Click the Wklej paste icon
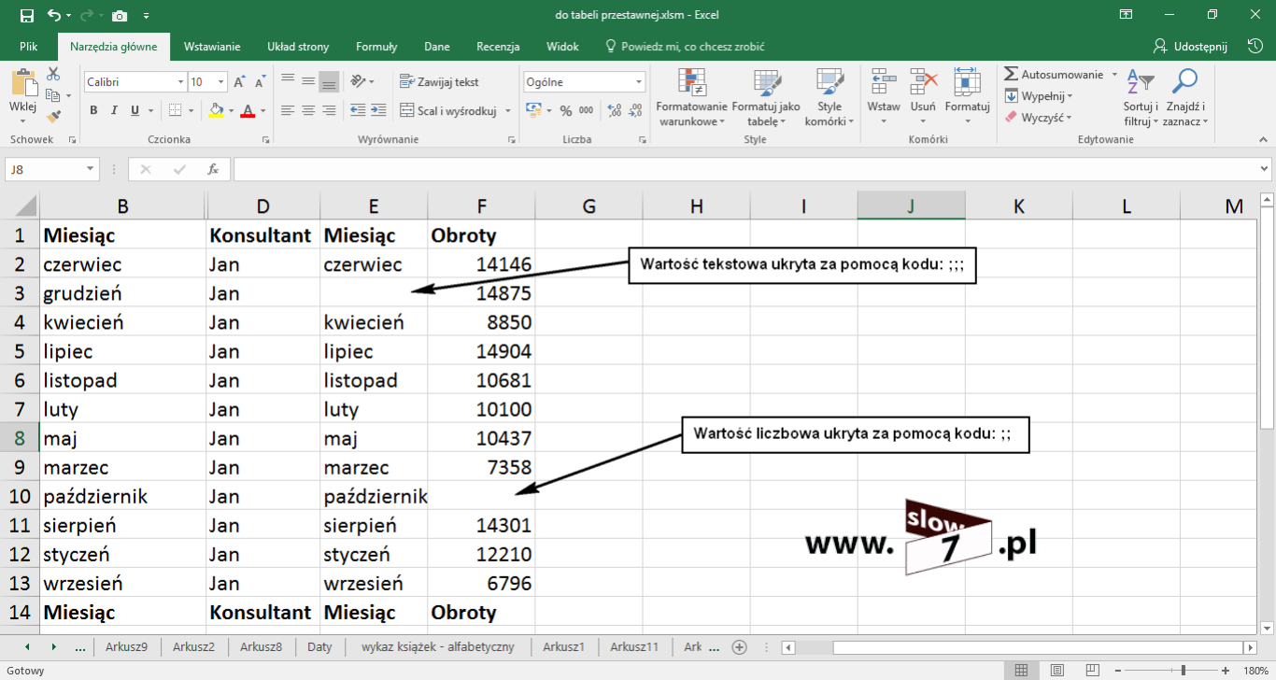Screen dimensions: 1276x680 (22, 83)
